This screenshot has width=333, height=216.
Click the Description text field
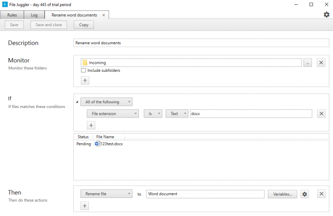[201, 43]
